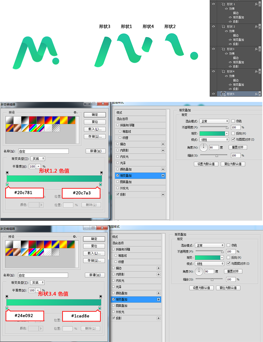Hide 效果 effects of layer 形状 1
The width and height of the screenshot is (263, 342).
[x=226, y=9]
